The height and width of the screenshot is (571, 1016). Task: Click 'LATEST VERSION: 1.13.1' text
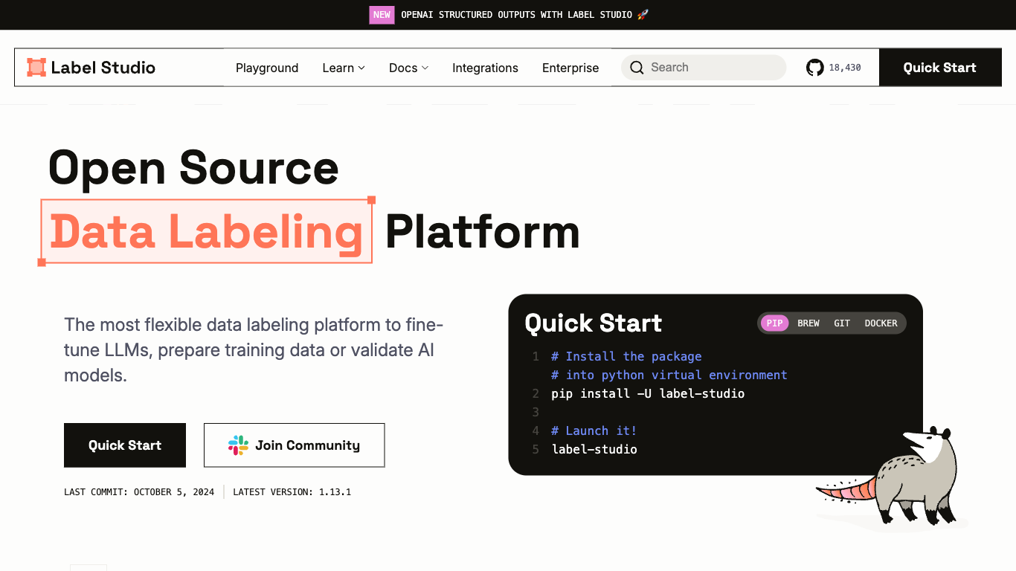292,492
